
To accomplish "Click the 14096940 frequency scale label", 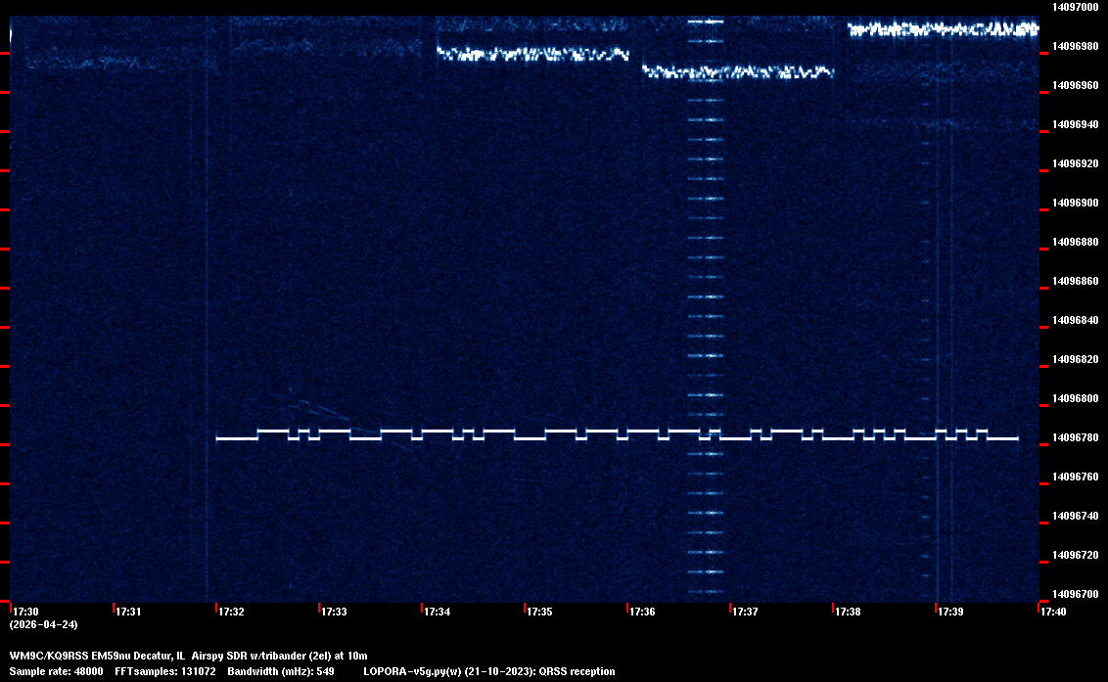I will (x=1075, y=124).
